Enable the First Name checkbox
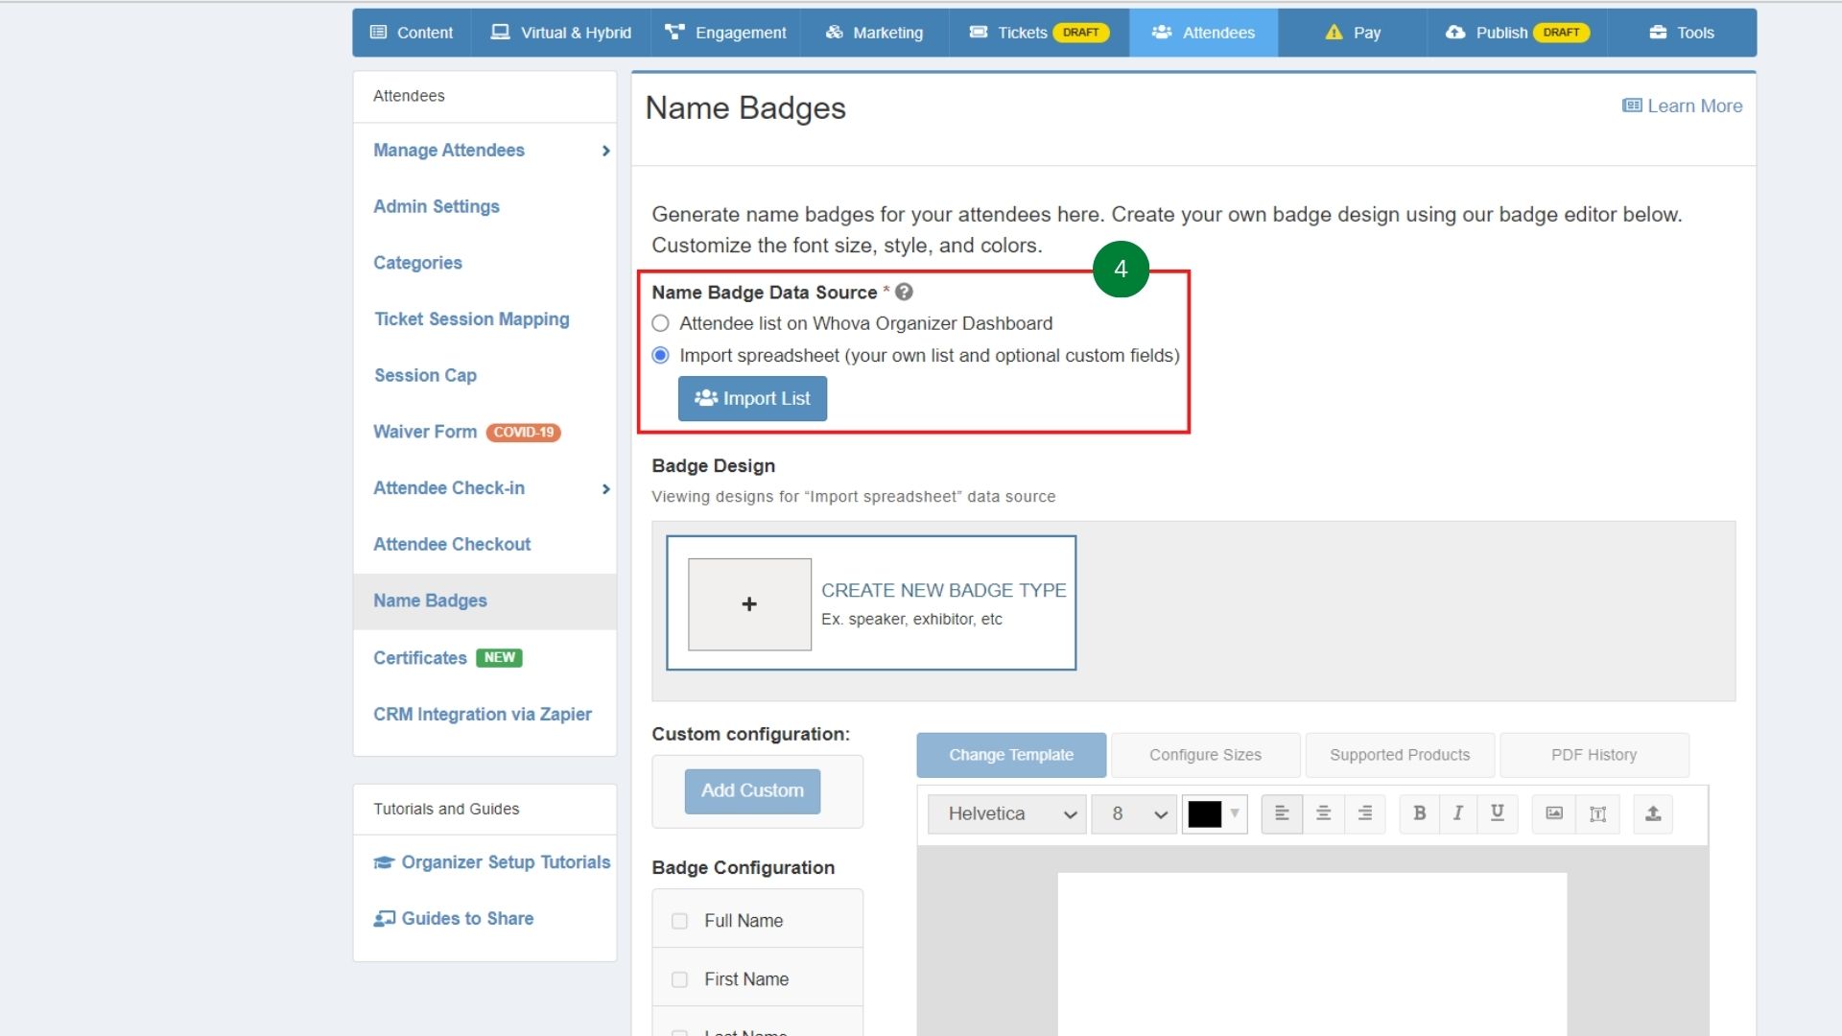This screenshot has width=1842, height=1036. pyautogui.click(x=680, y=979)
